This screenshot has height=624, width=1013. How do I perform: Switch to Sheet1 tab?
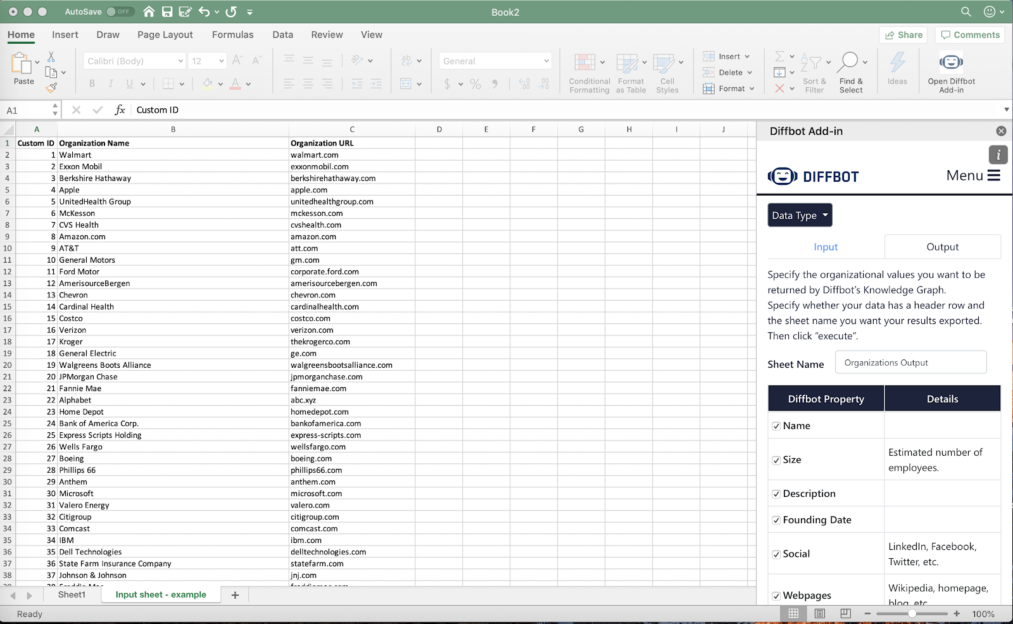pos(72,594)
